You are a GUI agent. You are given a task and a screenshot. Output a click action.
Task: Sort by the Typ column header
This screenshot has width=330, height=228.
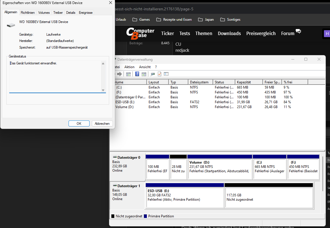pyautogui.click(x=178, y=82)
